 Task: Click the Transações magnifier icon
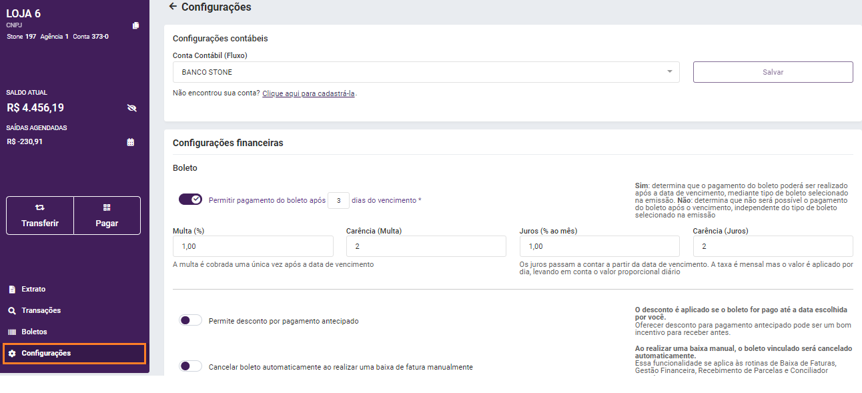coord(12,311)
